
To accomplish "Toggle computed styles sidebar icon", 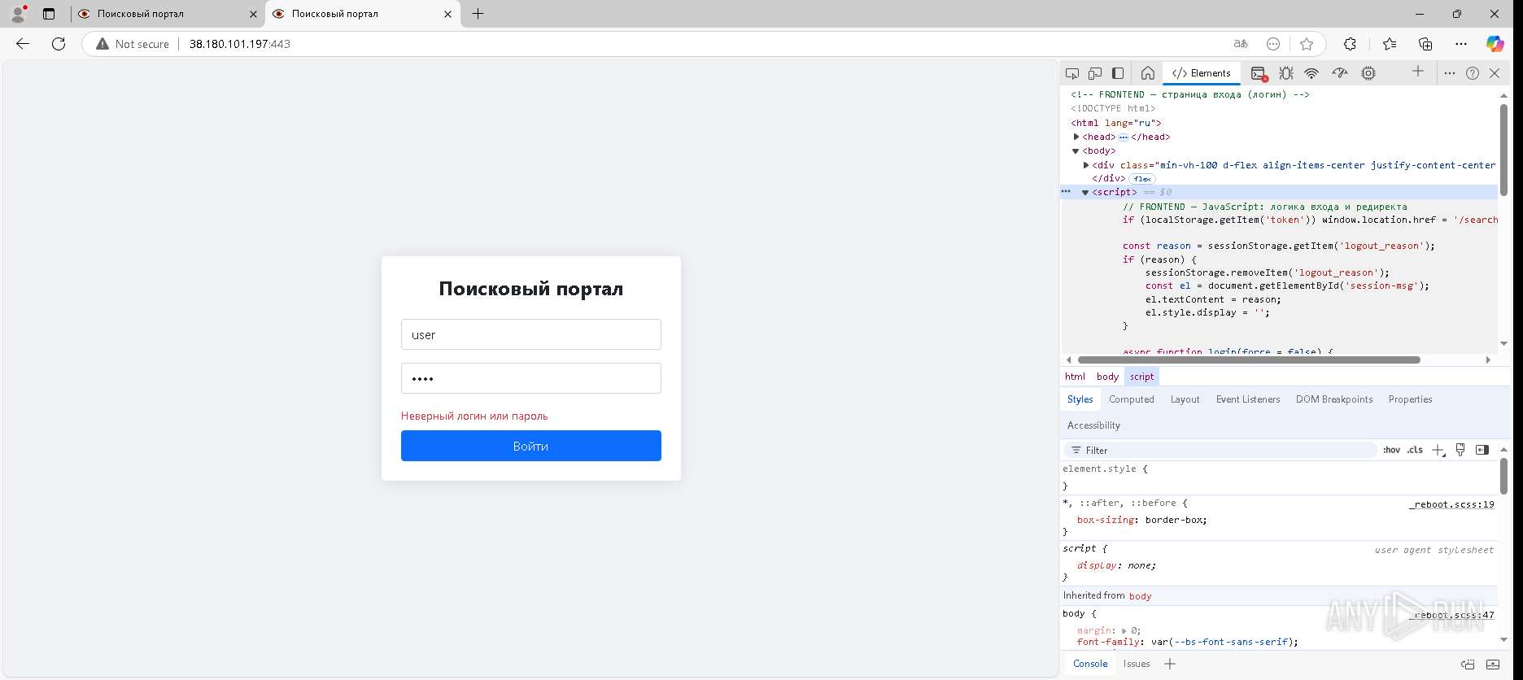I will coord(1482,450).
